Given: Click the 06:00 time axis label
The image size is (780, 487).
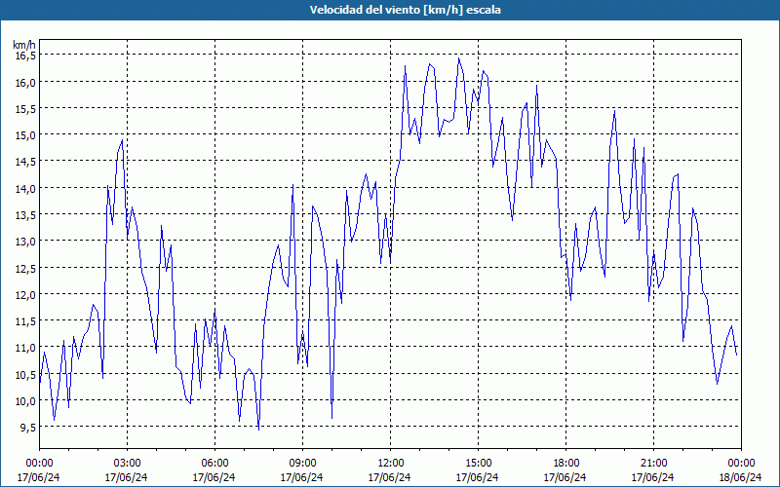Looking at the screenshot, I should 214,464.
